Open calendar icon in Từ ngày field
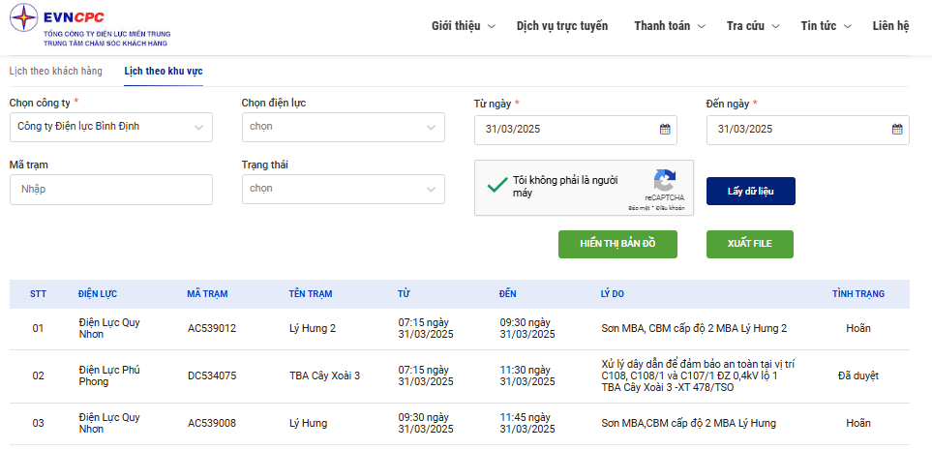 tap(665, 129)
